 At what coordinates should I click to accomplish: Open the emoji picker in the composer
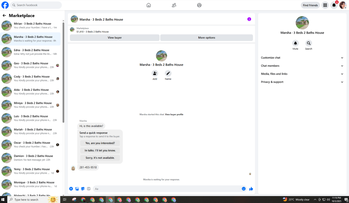coord(244,189)
